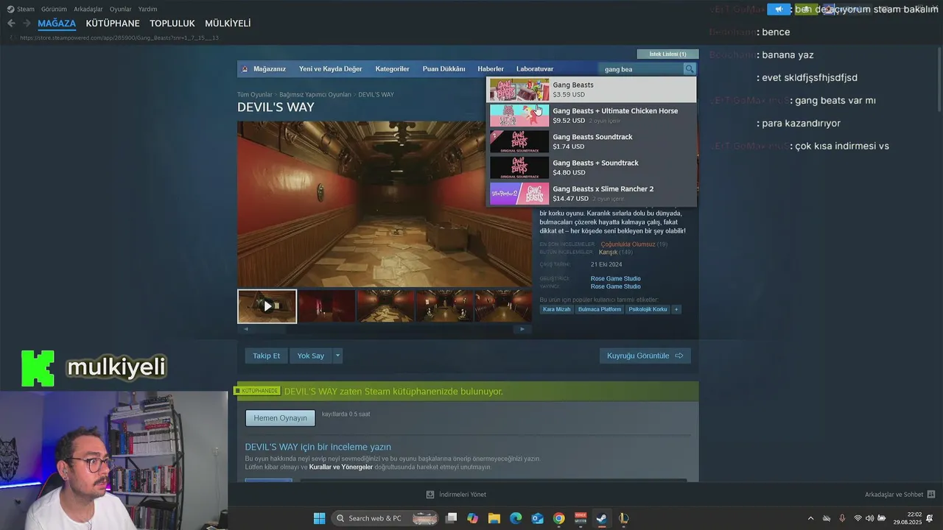This screenshot has width=943, height=530.
Task: Go to the MAĞAZA tab
Action: coord(57,24)
